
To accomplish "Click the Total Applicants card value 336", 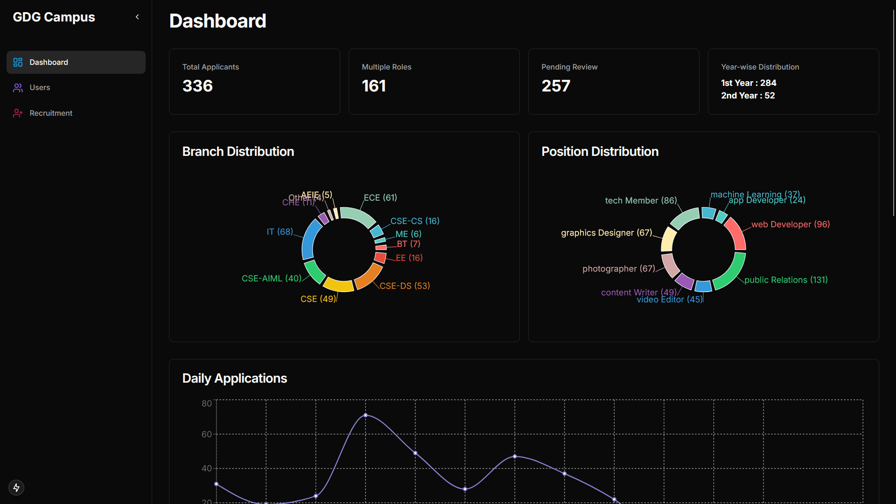I will tap(197, 86).
